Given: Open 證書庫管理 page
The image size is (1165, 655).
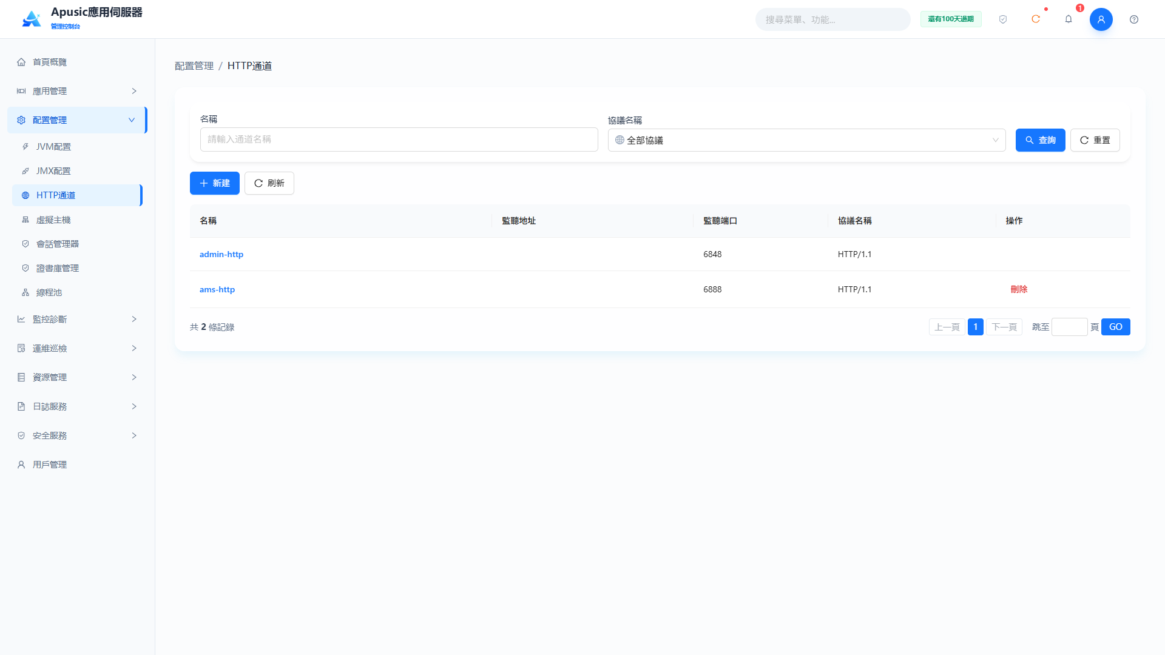Looking at the screenshot, I should point(77,268).
